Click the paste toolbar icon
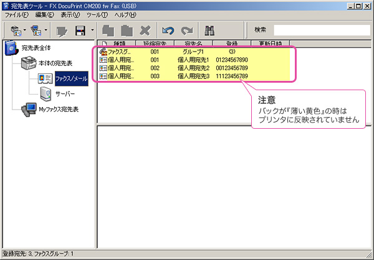 127,30
